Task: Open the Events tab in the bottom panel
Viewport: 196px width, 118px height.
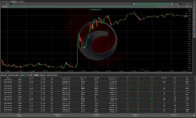Action: tap(42, 75)
